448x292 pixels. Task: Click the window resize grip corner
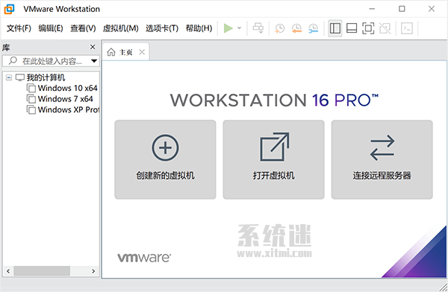(x=444, y=287)
